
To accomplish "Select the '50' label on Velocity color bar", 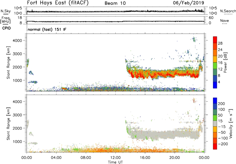I will coord(220,115).
